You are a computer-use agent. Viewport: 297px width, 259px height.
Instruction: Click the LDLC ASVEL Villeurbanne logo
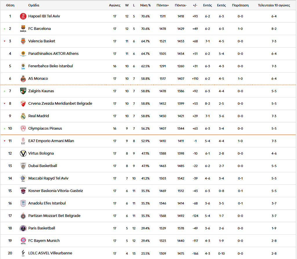(23, 253)
